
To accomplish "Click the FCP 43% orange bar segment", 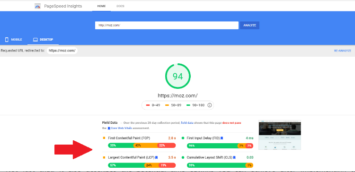I will (145, 146).
